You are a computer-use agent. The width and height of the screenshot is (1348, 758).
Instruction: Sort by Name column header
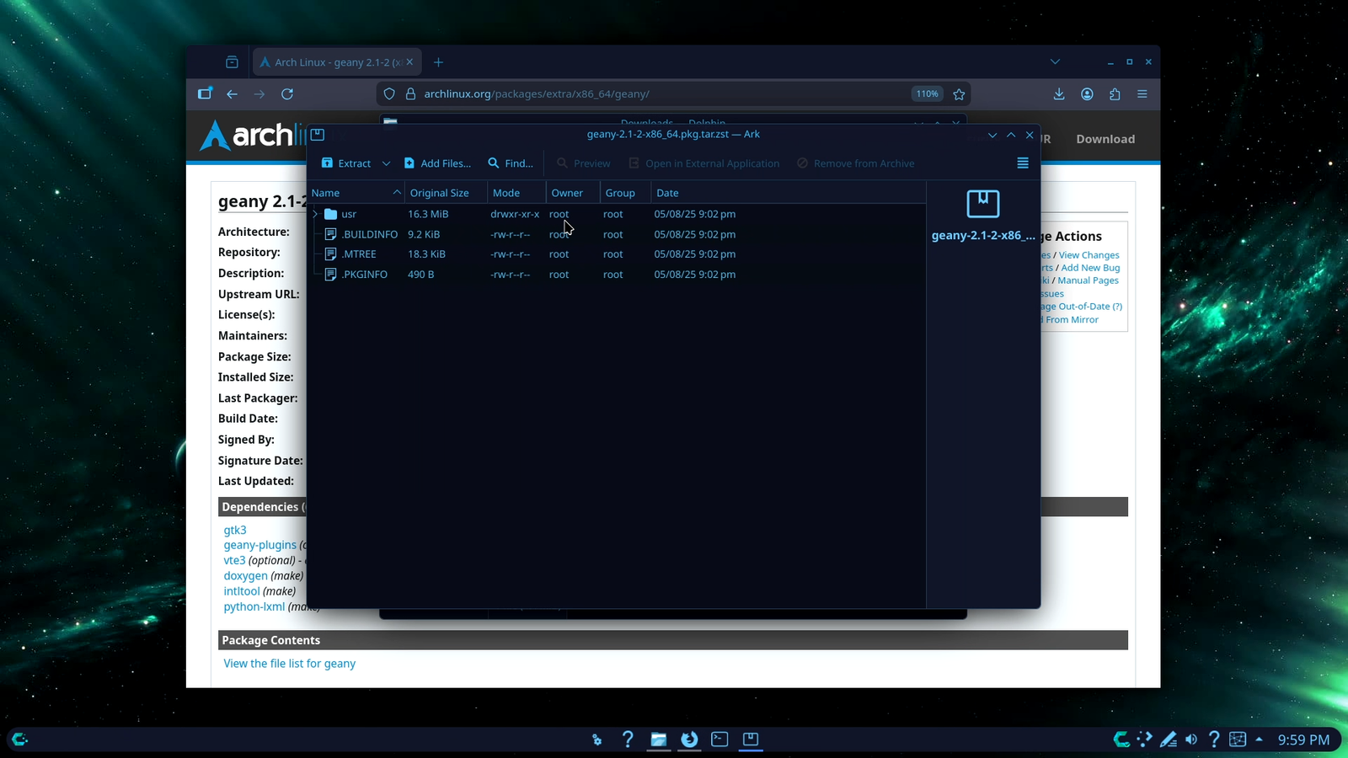pyautogui.click(x=356, y=193)
